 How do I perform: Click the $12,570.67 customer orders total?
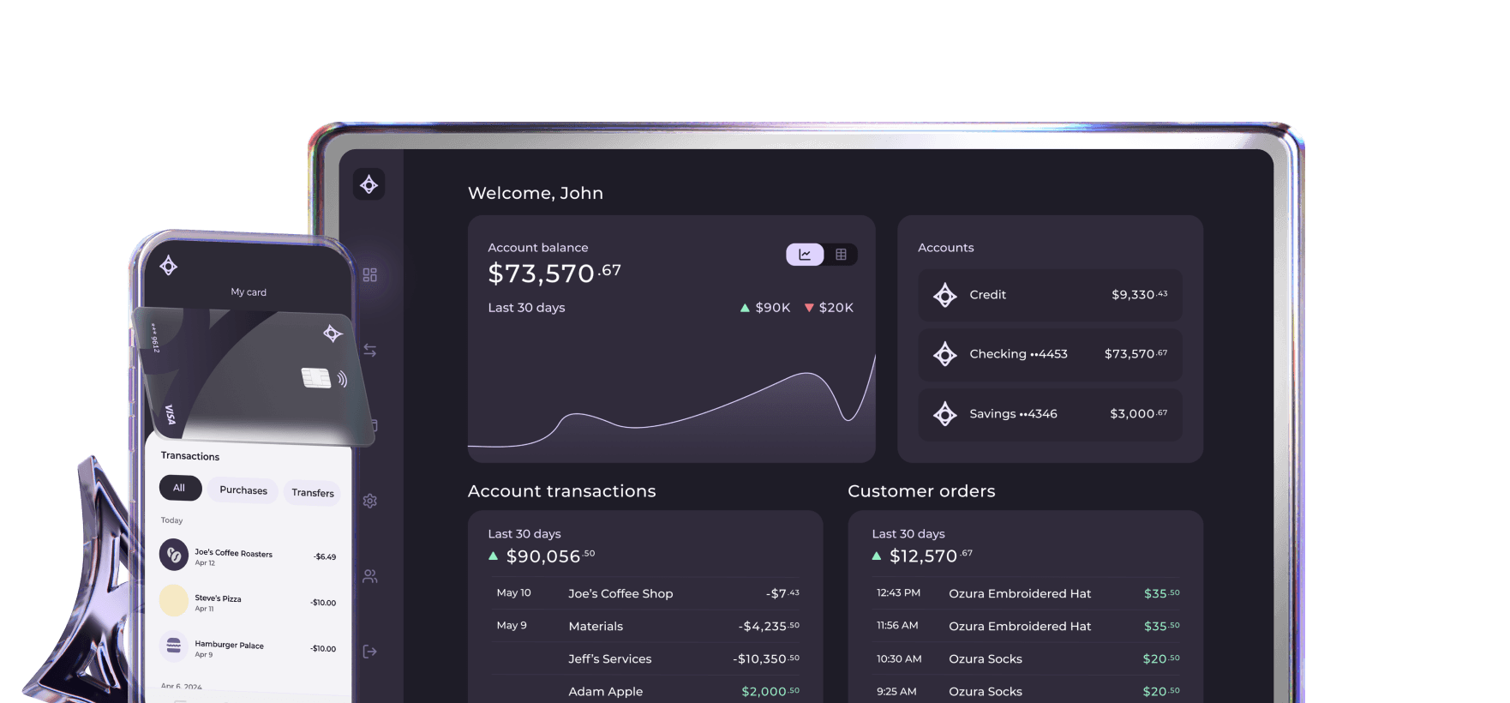point(931,556)
